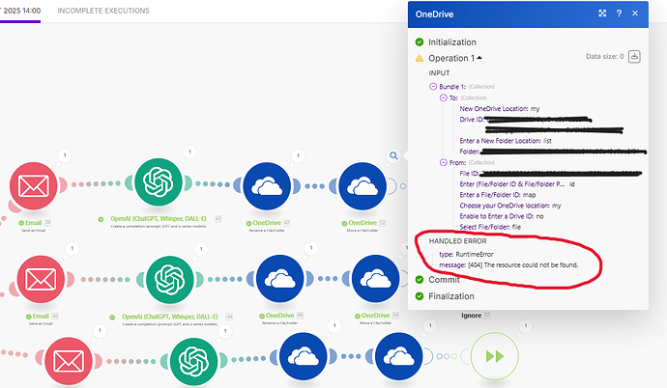Screen dimensions: 667x388
Task: Switch to the Incomplete Executions tab
Action: pos(103,11)
